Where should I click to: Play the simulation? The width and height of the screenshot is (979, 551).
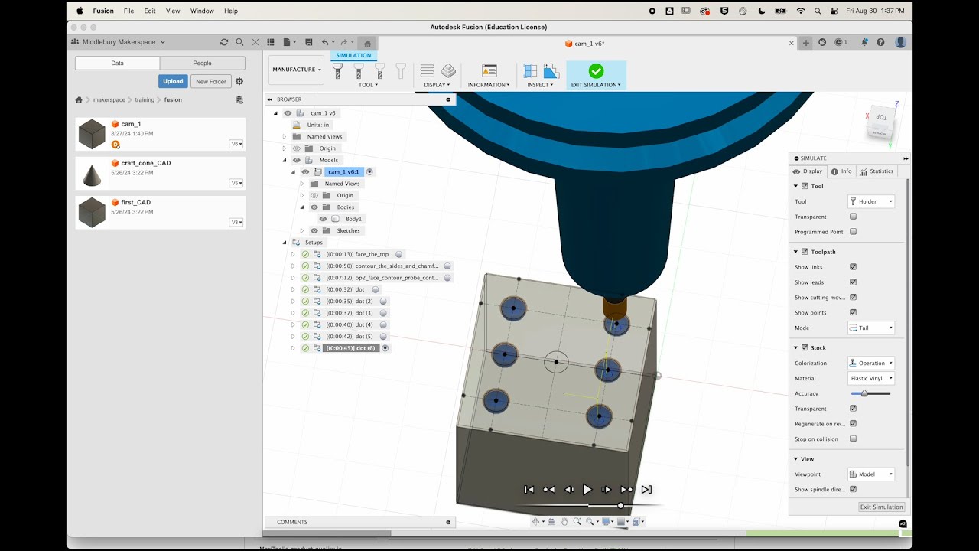[x=587, y=490]
